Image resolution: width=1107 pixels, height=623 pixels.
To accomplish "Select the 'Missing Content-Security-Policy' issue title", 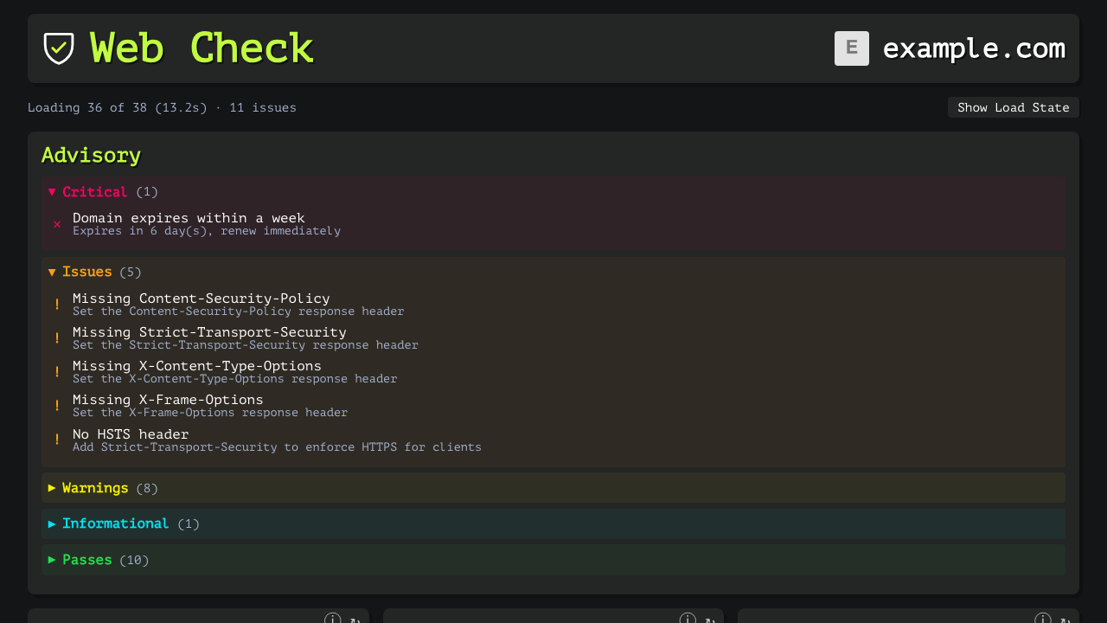I will [202, 299].
